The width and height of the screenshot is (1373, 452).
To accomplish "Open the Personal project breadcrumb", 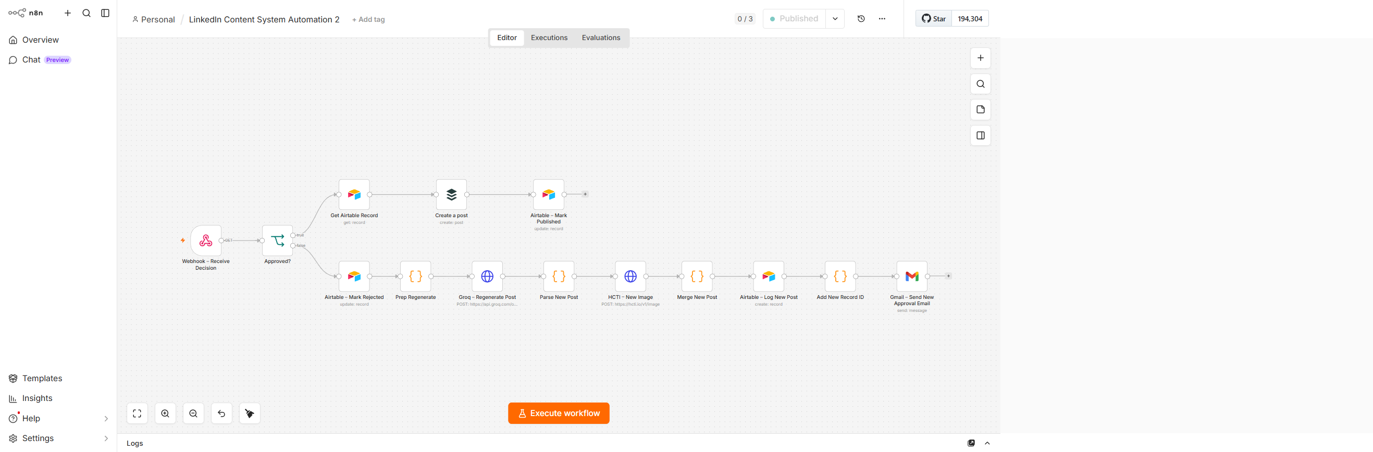I will [154, 20].
